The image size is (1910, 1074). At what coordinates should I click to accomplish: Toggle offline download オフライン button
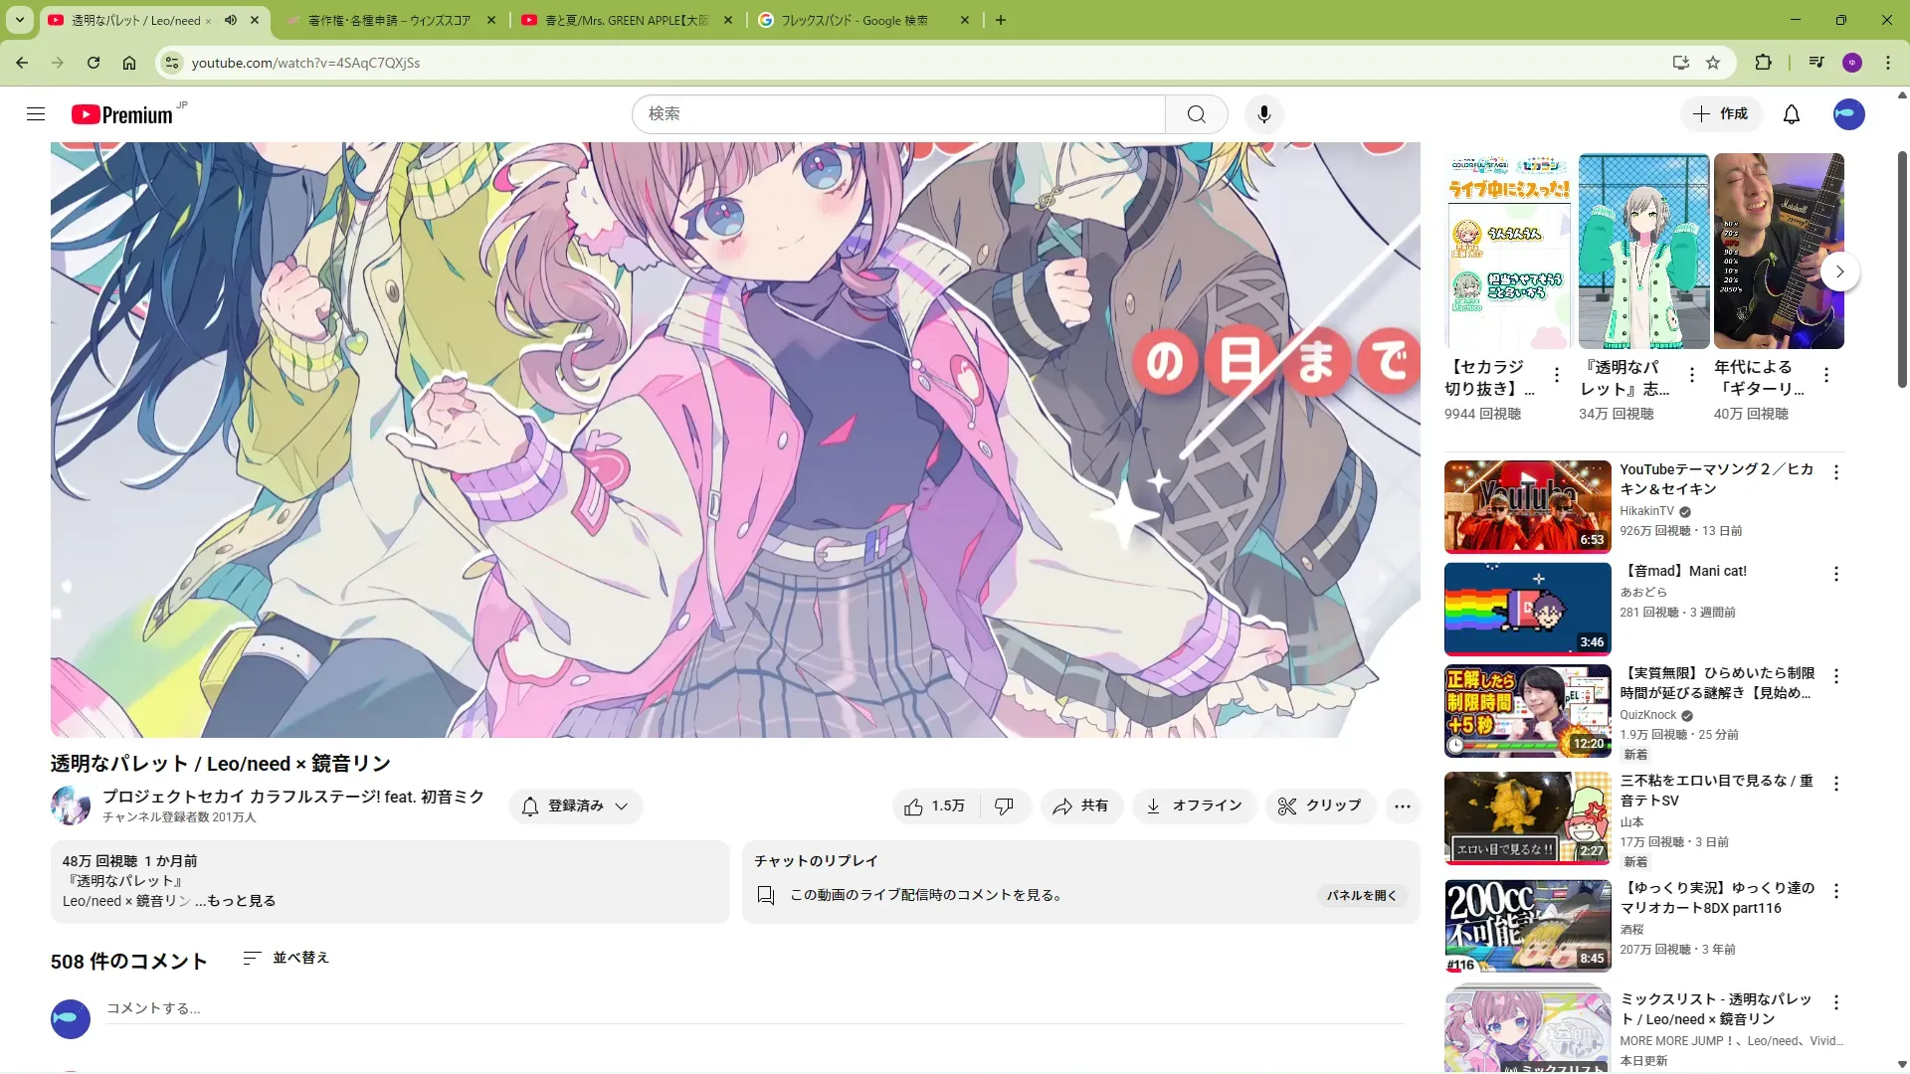1195,805
